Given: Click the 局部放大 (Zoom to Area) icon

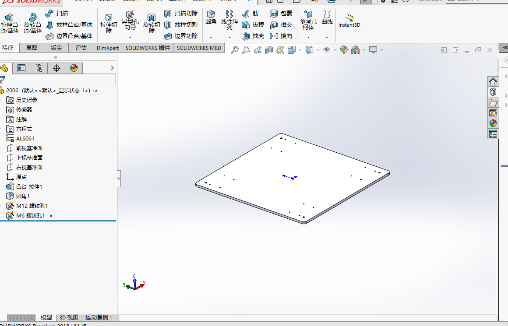Looking at the screenshot, I should click(246, 49).
